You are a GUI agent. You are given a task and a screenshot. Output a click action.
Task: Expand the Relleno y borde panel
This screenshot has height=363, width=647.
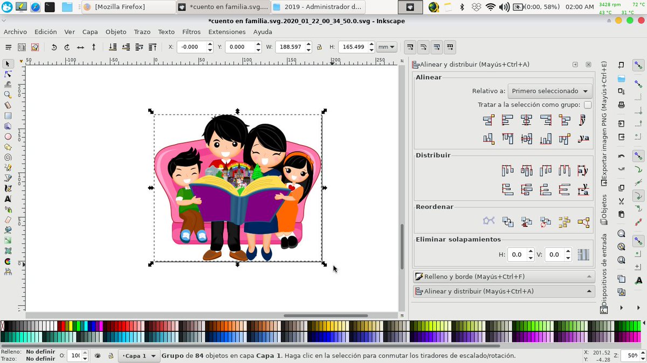pyautogui.click(x=504, y=276)
